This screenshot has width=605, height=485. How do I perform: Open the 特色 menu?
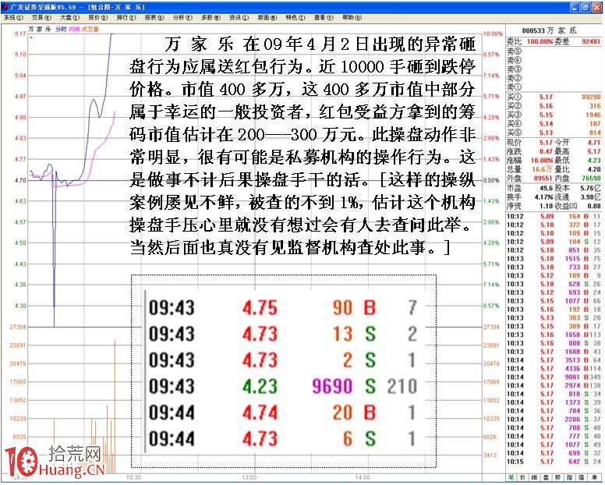point(295,18)
